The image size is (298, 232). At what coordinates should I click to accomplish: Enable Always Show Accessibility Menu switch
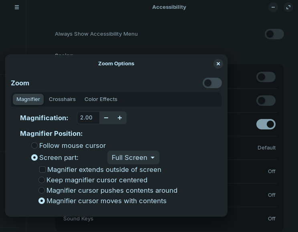pos(274,34)
